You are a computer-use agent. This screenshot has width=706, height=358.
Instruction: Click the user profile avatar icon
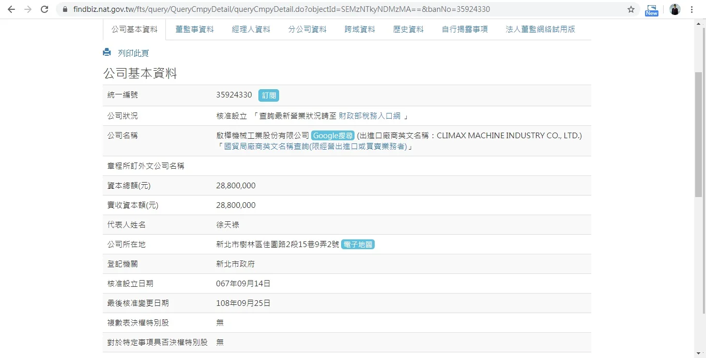(x=674, y=9)
